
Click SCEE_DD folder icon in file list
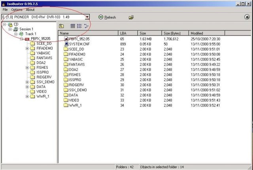point(66,49)
